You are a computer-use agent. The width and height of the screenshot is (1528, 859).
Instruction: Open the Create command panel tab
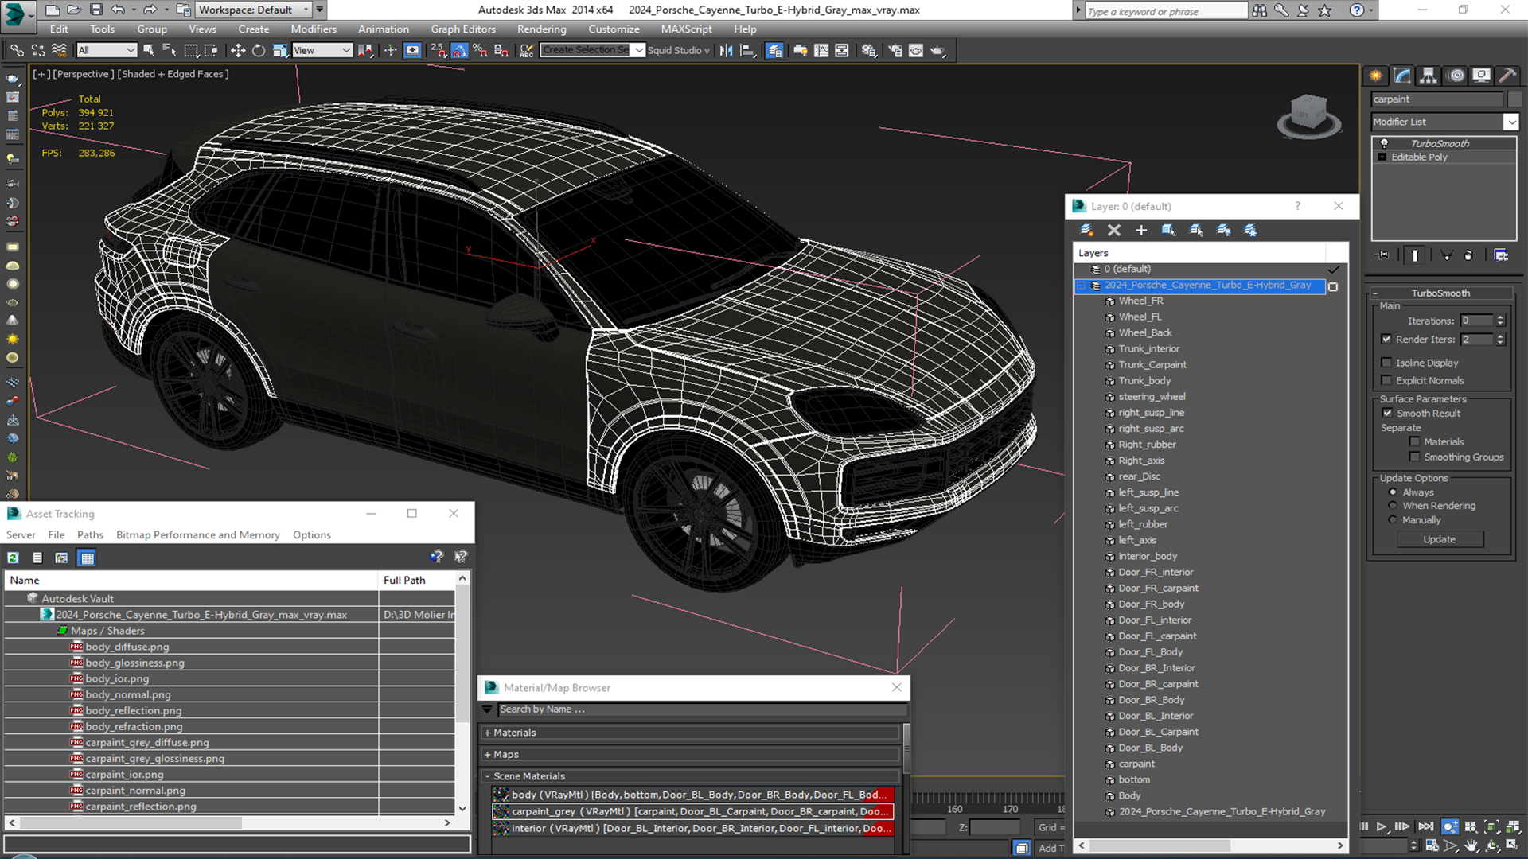[x=1376, y=76]
